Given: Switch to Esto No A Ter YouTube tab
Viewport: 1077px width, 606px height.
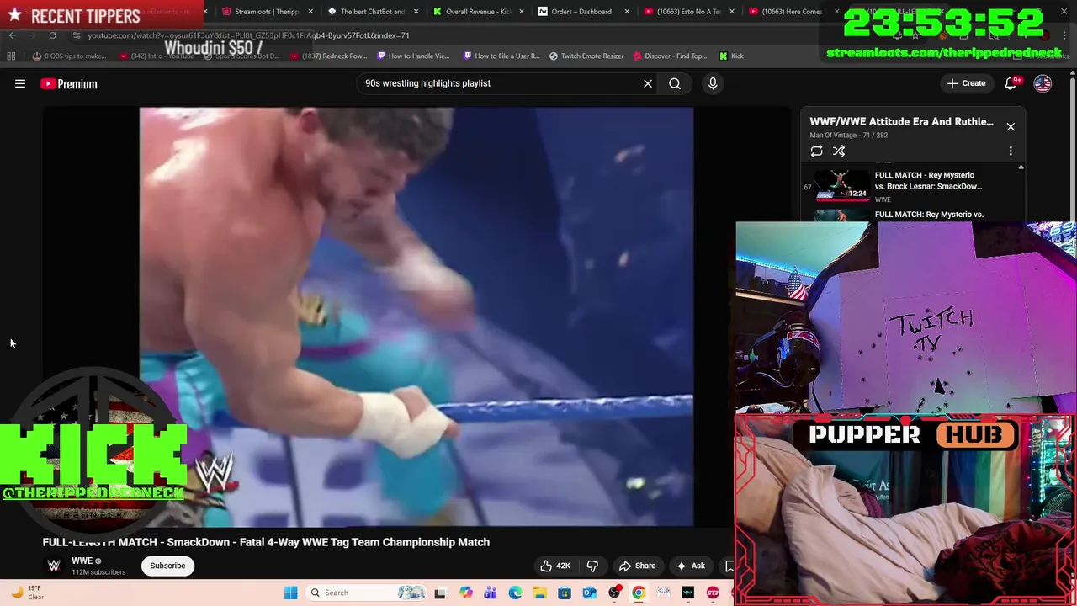Looking at the screenshot, I should pyautogui.click(x=687, y=12).
